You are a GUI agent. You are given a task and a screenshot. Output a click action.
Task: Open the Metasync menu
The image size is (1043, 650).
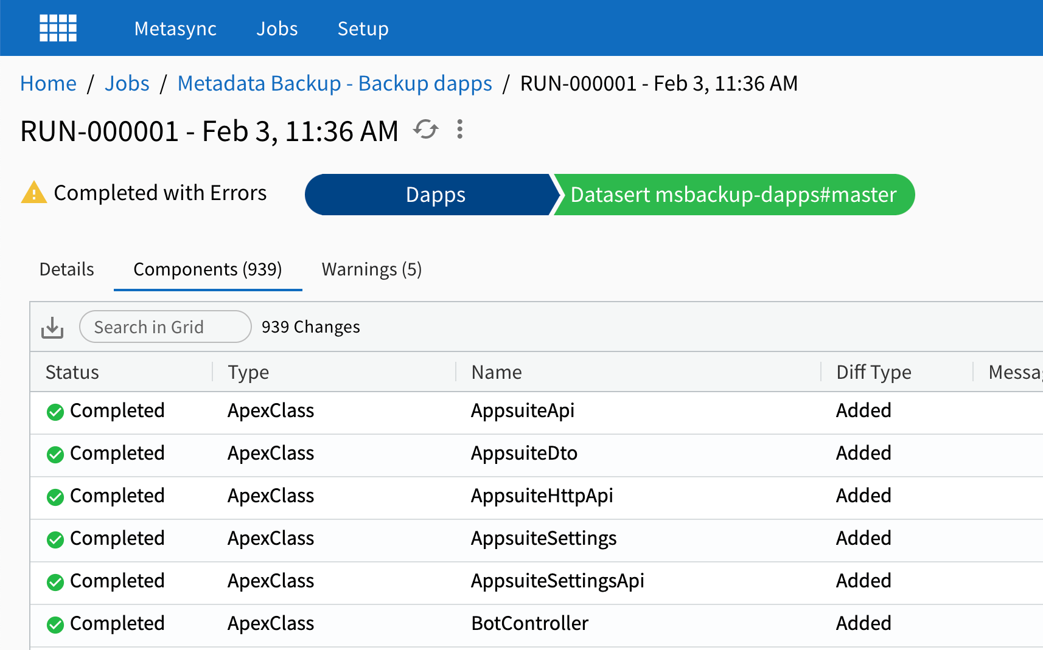pyautogui.click(x=175, y=29)
